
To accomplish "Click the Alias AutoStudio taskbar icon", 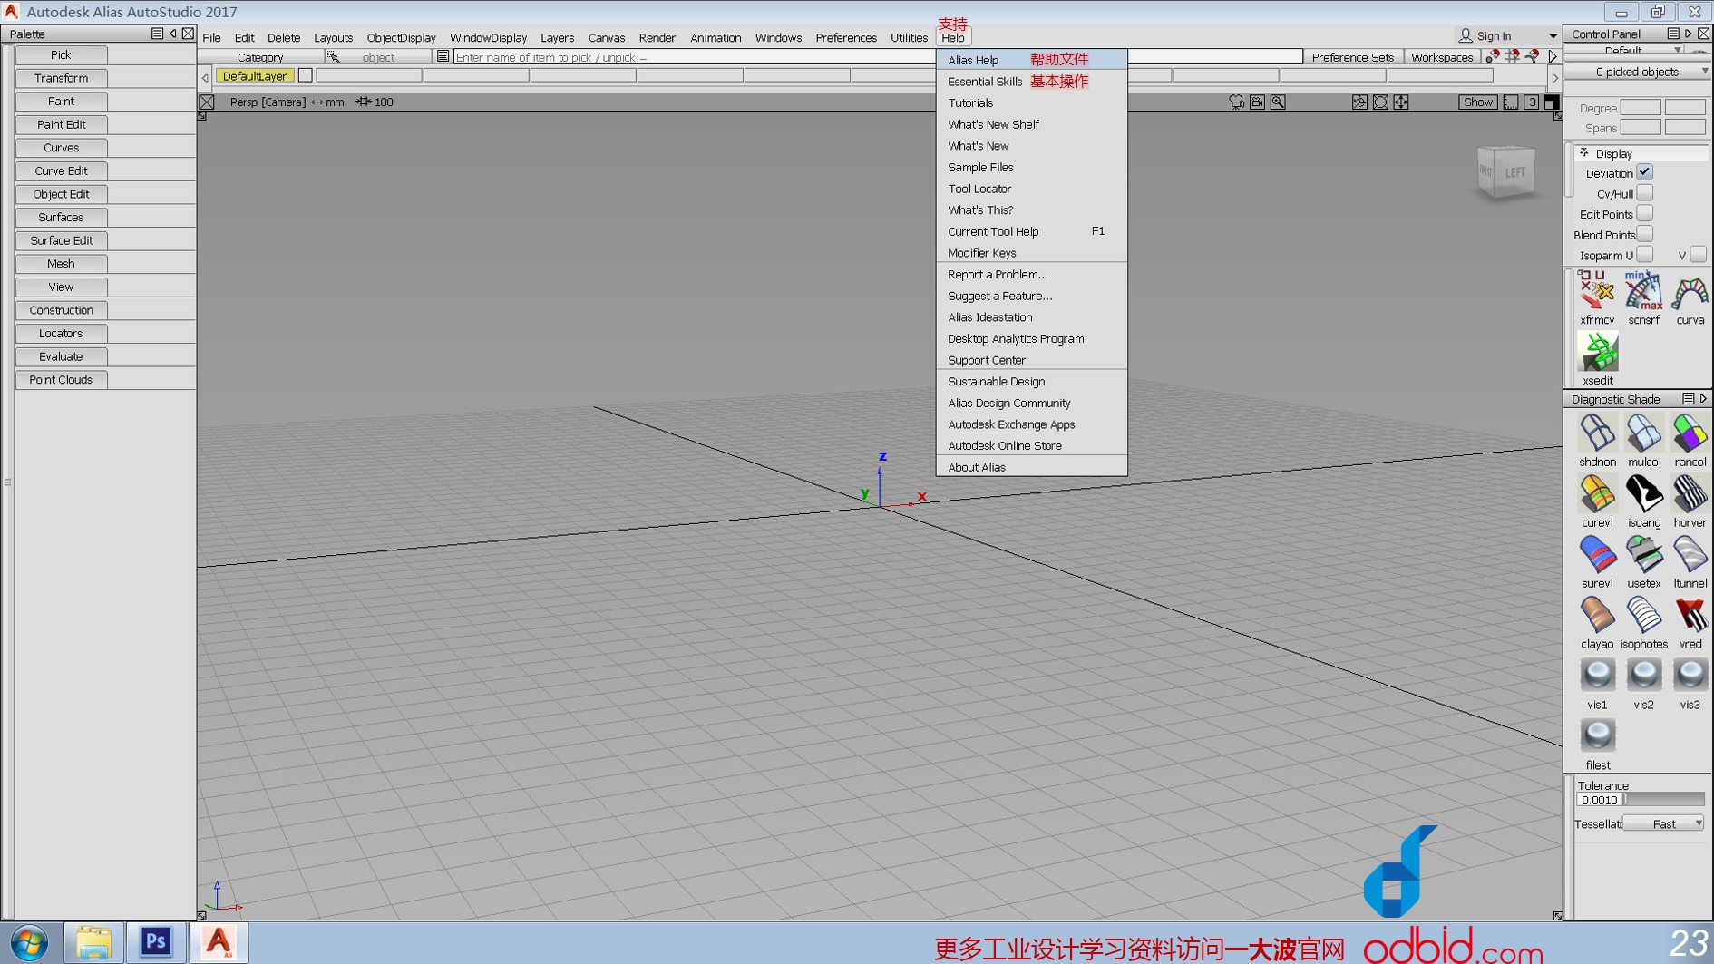I will click(219, 942).
